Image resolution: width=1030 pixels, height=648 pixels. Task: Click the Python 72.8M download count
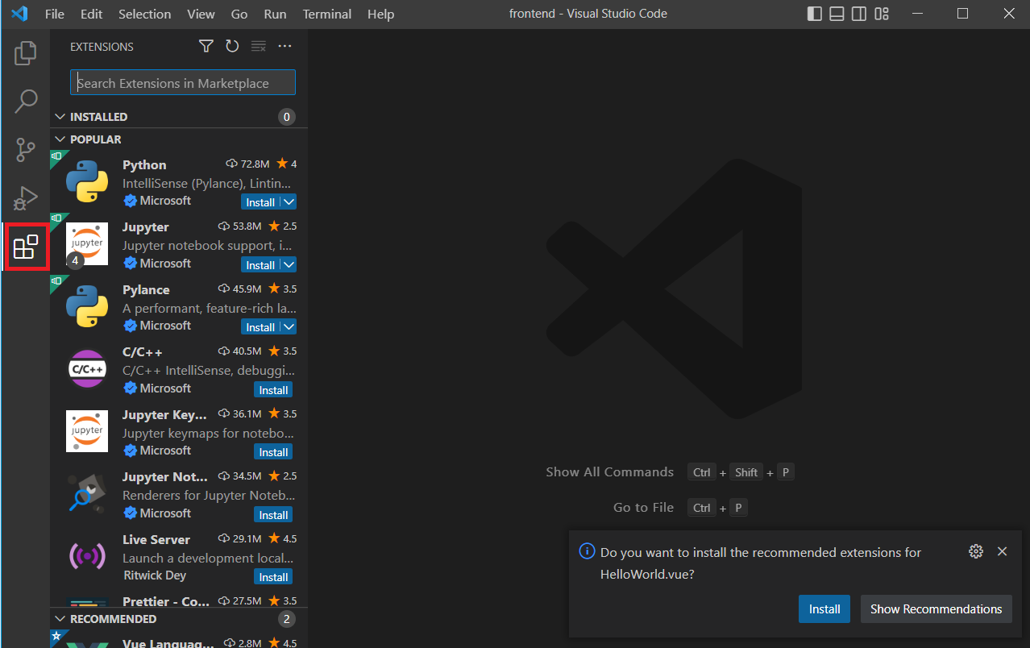pos(247,164)
